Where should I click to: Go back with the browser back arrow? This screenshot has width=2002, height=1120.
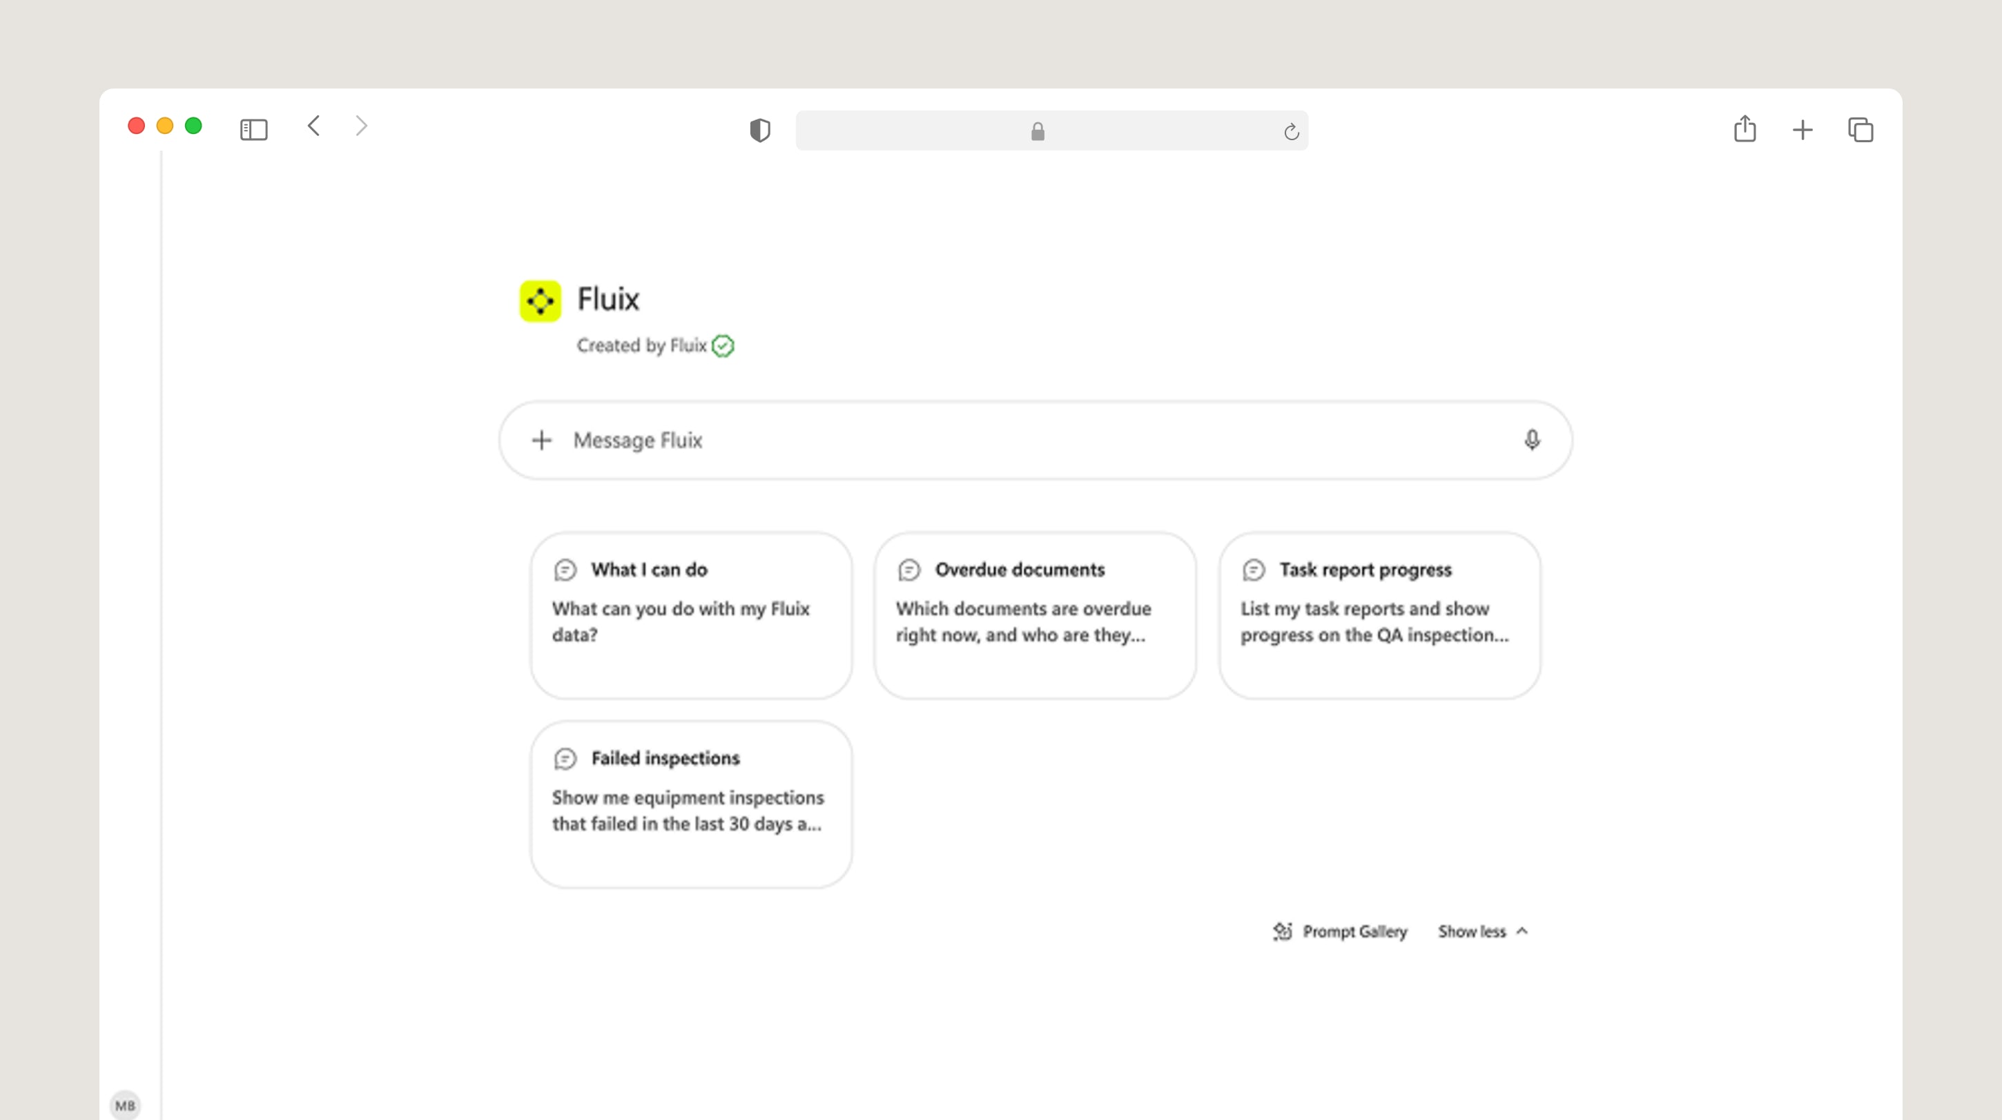313,126
